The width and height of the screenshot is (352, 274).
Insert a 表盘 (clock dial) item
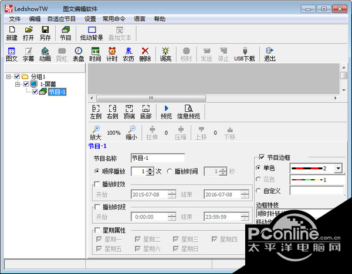tap(78, 54)
